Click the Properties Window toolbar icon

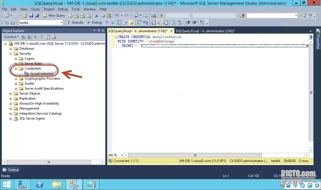(x=310, y=16)
